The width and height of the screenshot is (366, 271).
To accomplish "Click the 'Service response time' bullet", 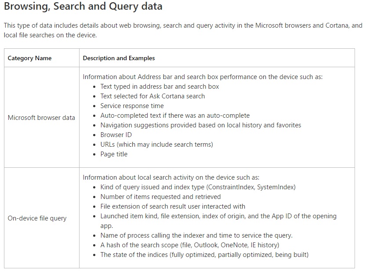I will pos(132,106).
